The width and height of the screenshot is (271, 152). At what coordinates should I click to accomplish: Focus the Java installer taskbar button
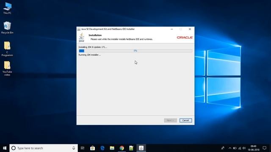click(x=141, y=148)
